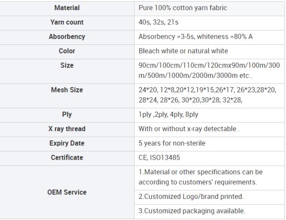The width and height of the screenshot is (286, 220).
Task: Select the whiteness =80% A text
Action: point(225,37)
